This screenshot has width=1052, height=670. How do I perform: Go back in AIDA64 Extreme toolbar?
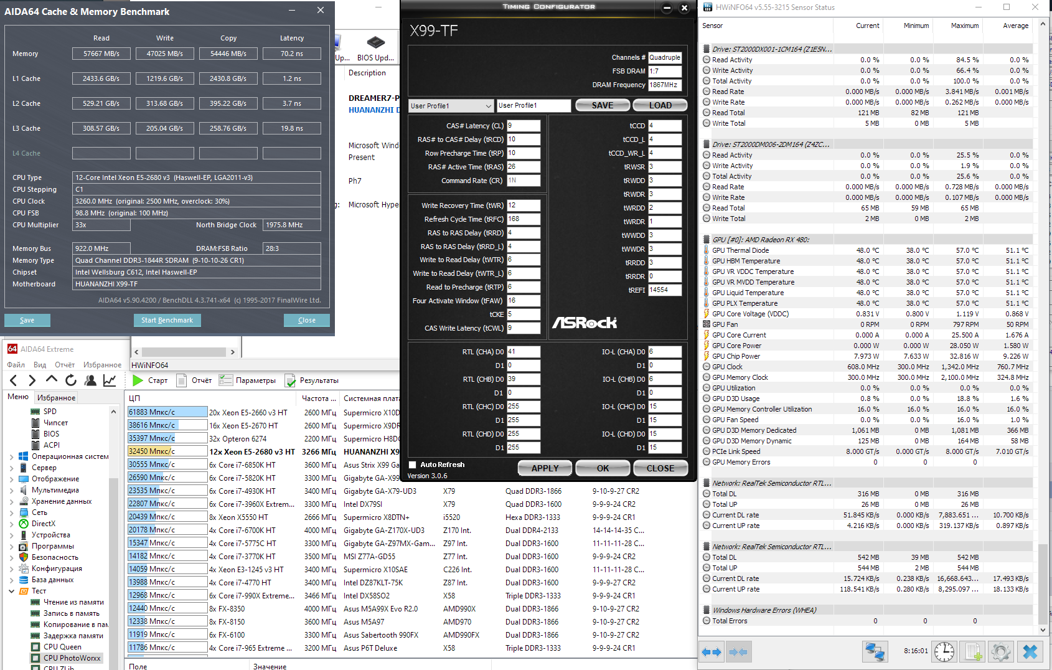point(14,380)
